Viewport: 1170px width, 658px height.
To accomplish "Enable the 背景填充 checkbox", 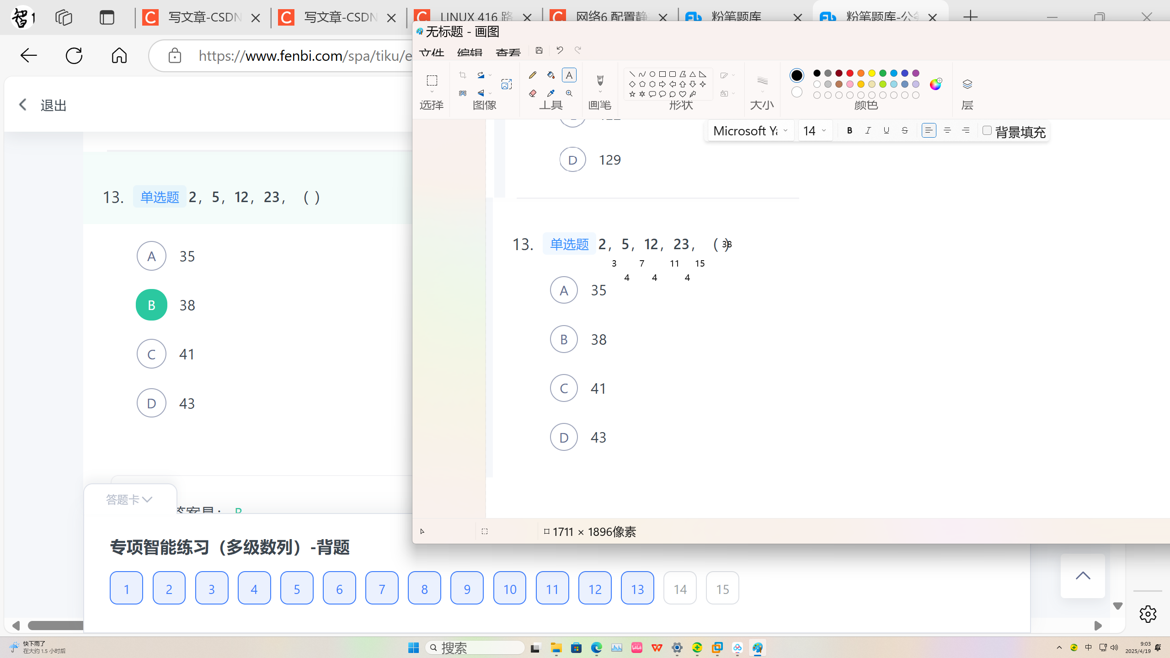I will pos(987,131).
